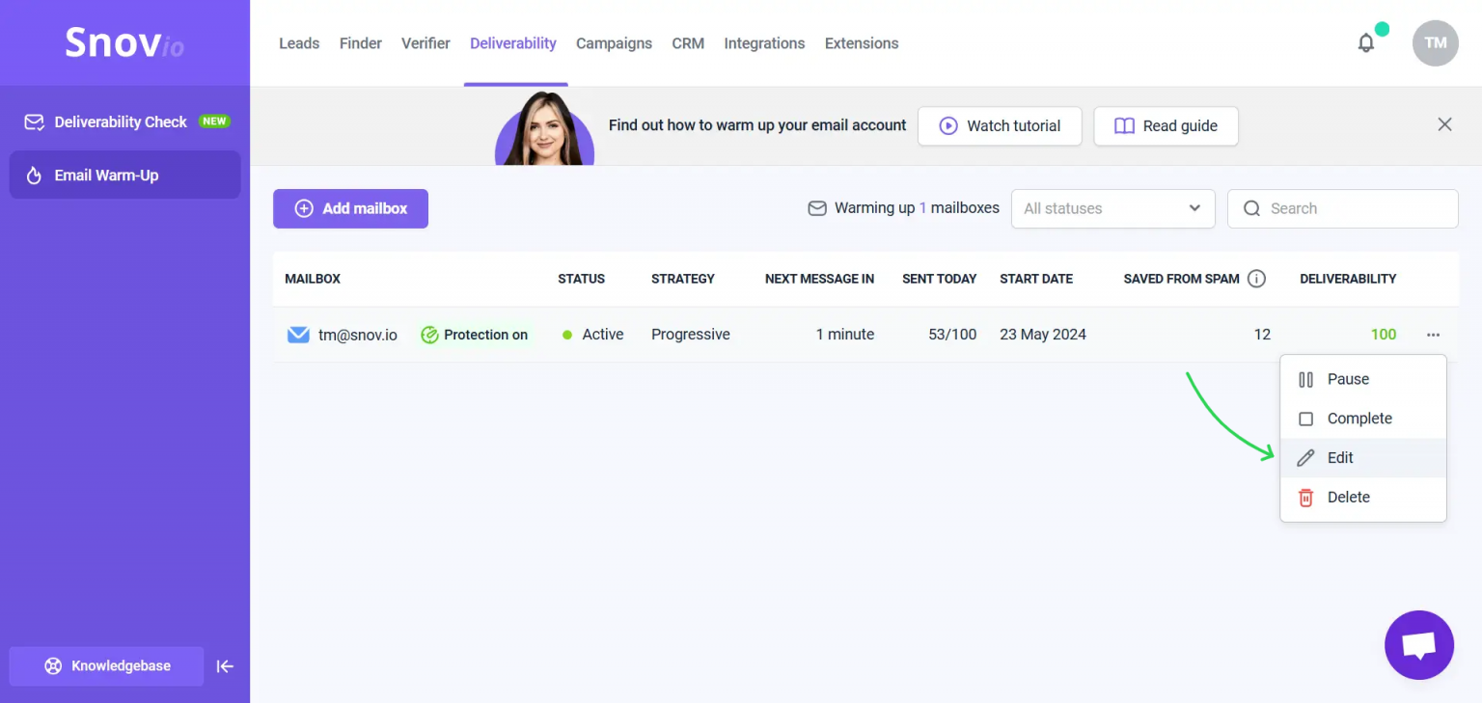Screen dimensions: 1482x703
Task: Click the STRATEGY column header
Action: pyautogui.click(x=683, y=279)
